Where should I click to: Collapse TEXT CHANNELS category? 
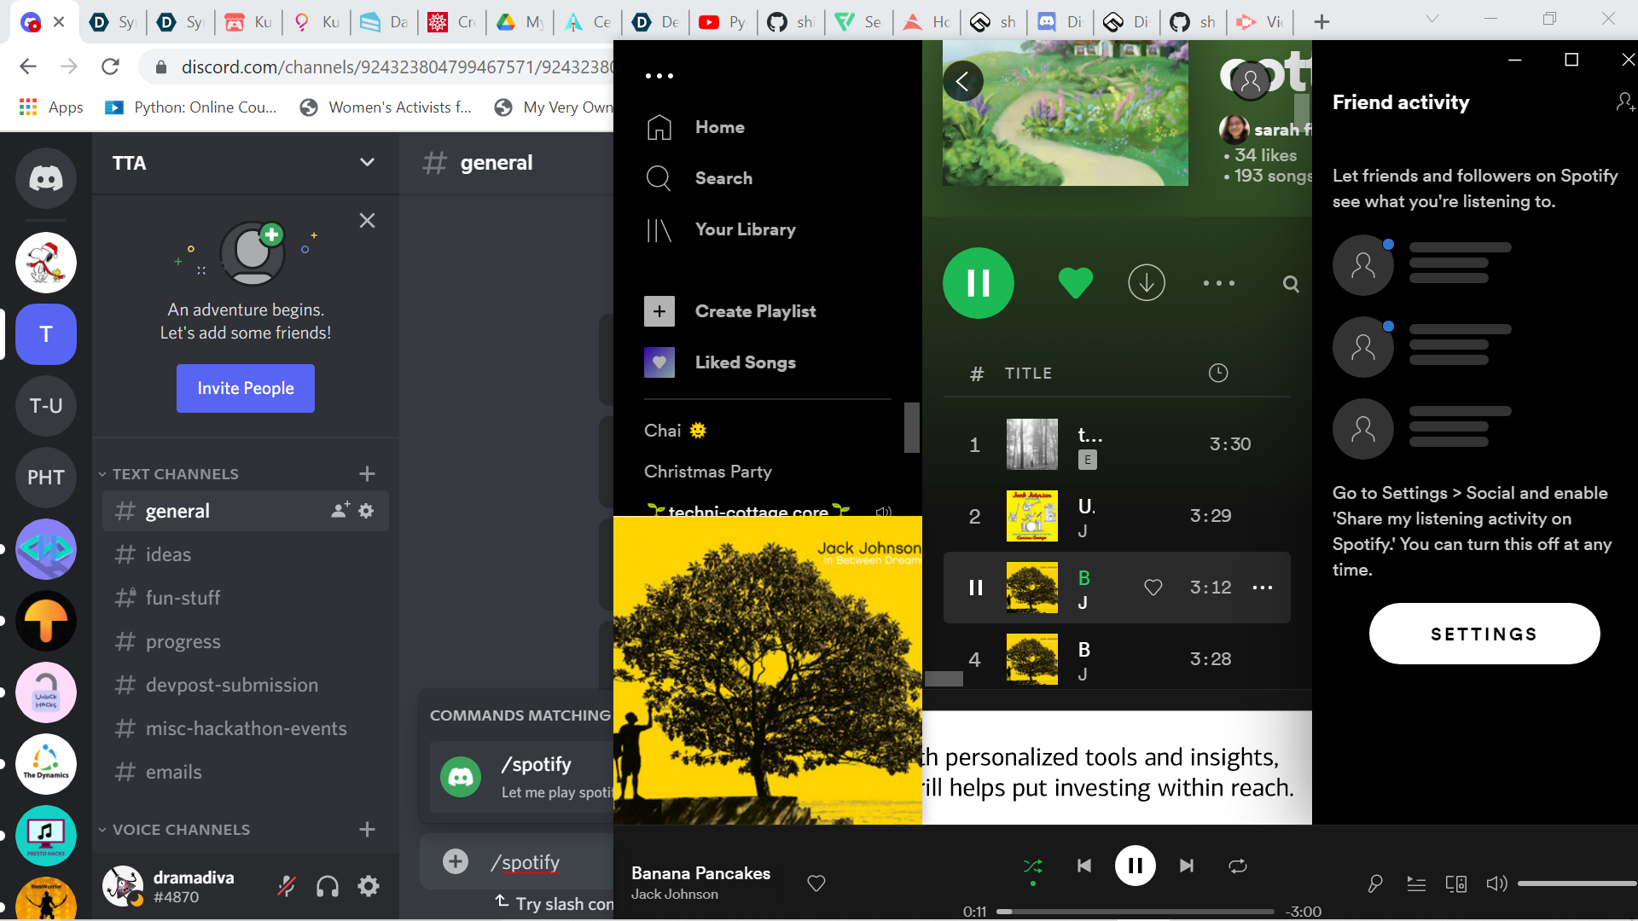tap(175, 474)
